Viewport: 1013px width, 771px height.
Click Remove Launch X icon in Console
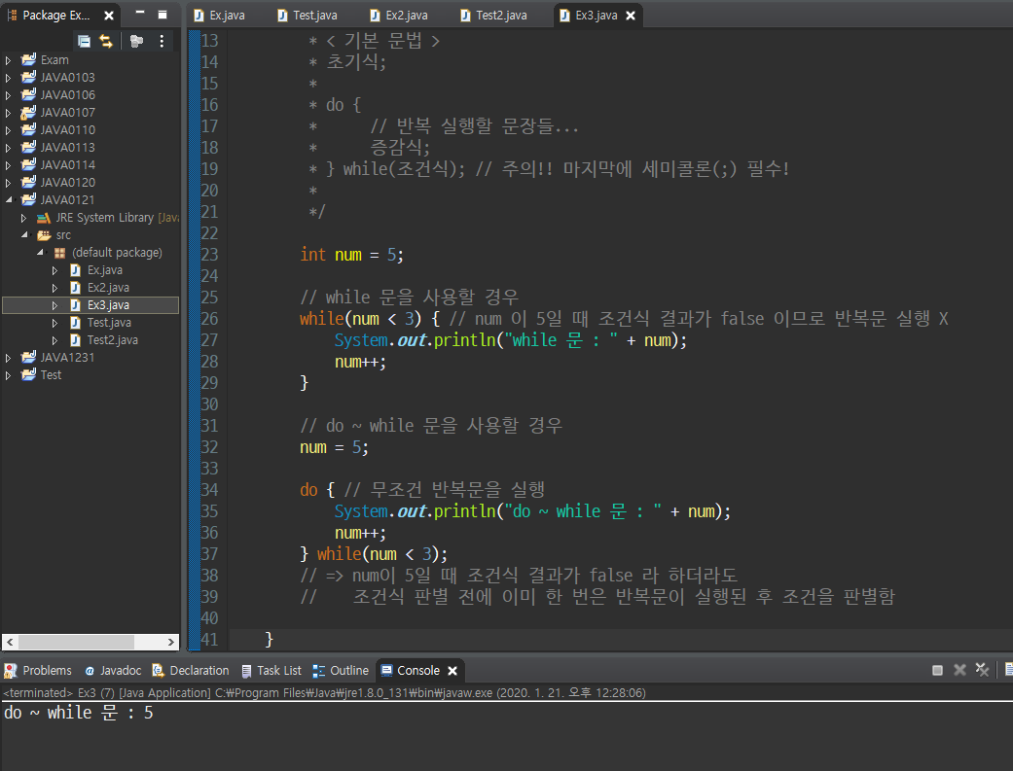[959, 670]
